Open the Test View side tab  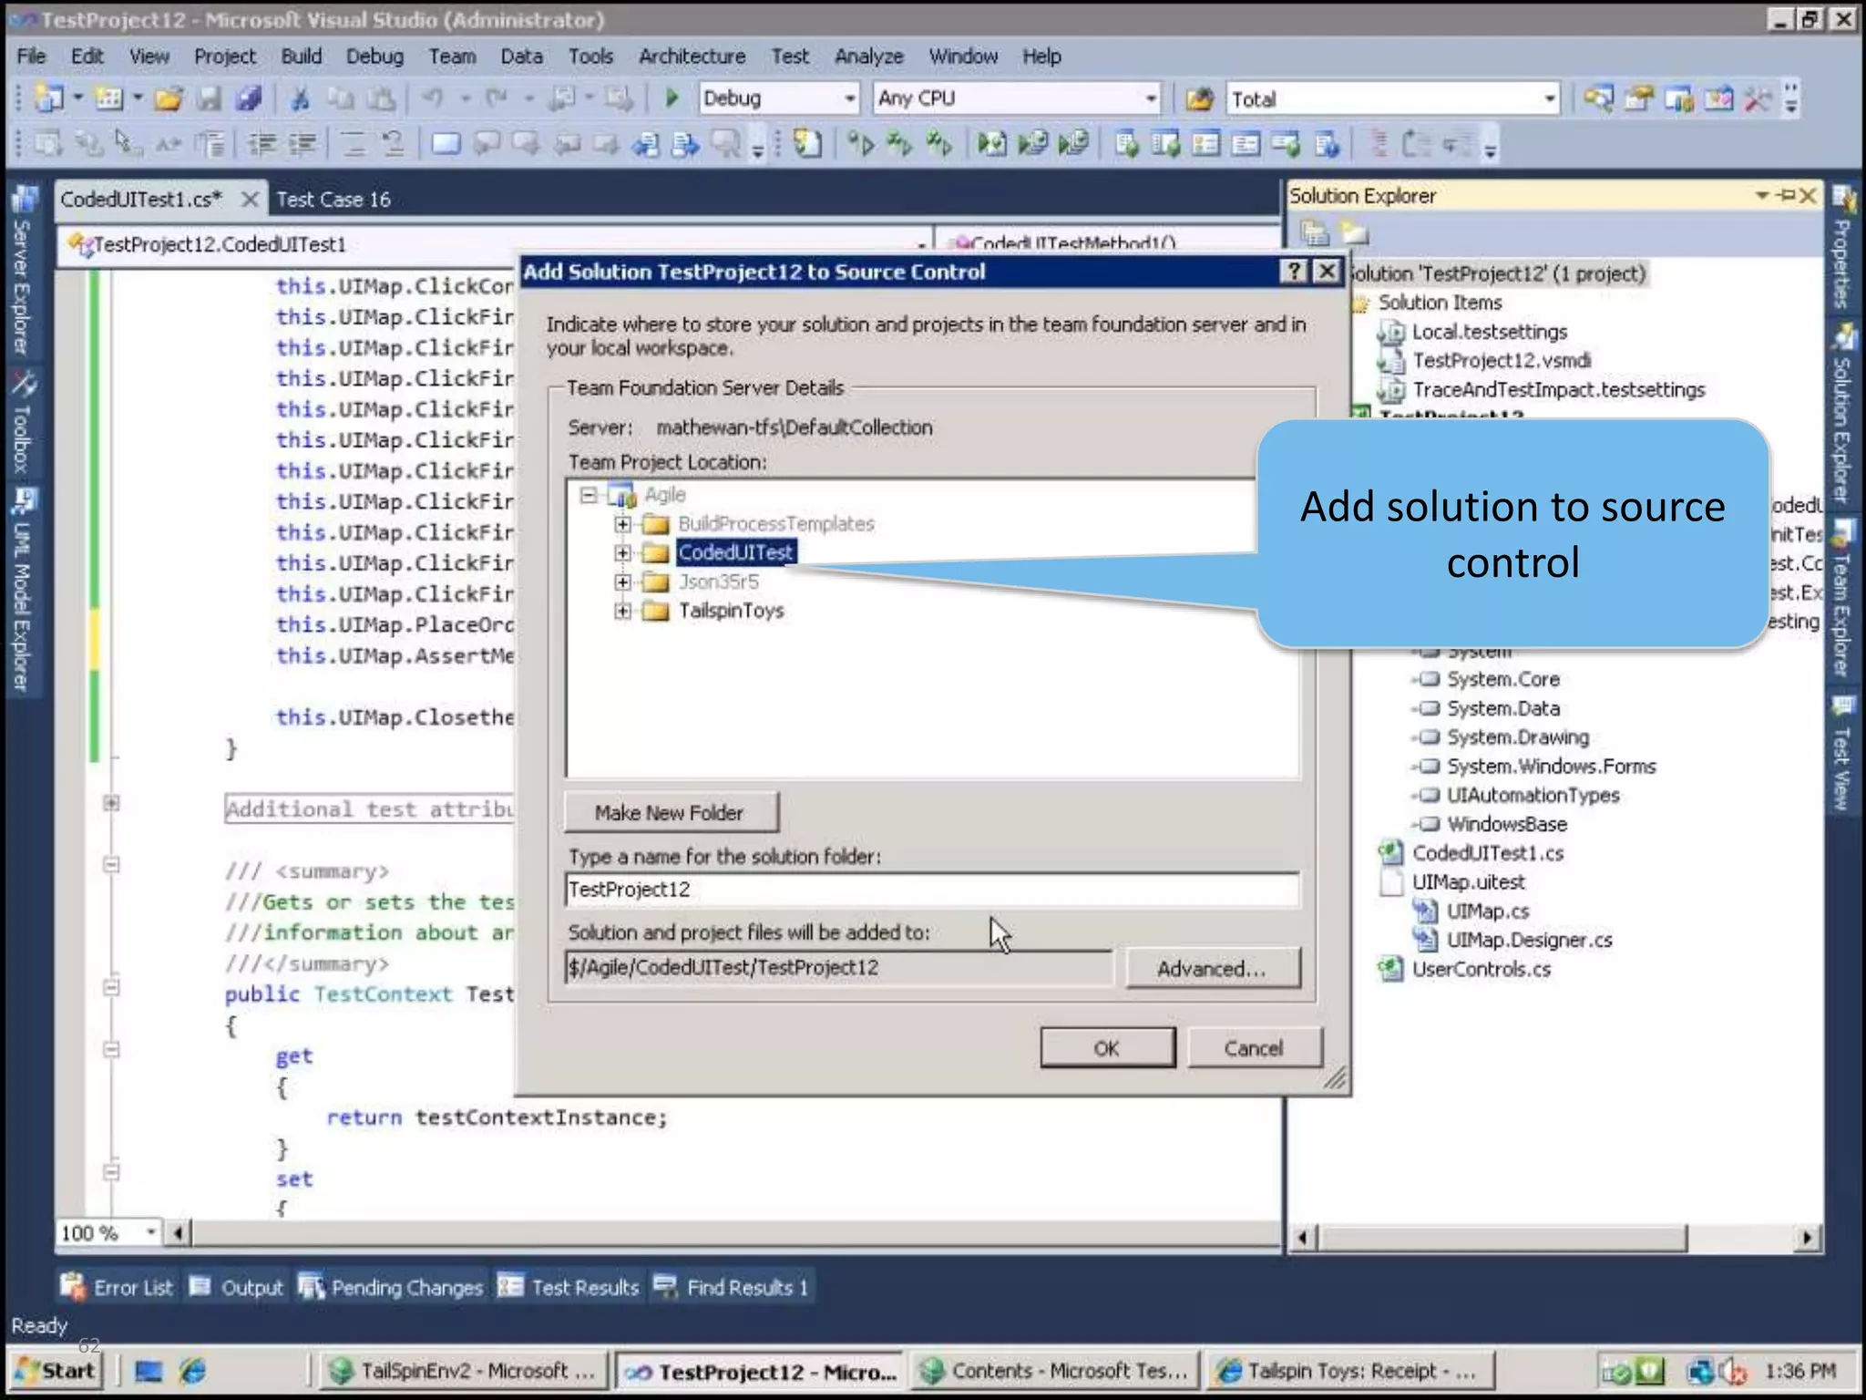coord(1842,757)
